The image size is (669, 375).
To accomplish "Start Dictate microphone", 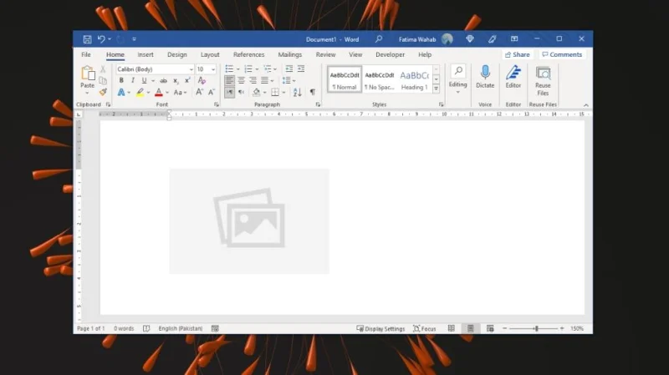I will coord(485,77).
